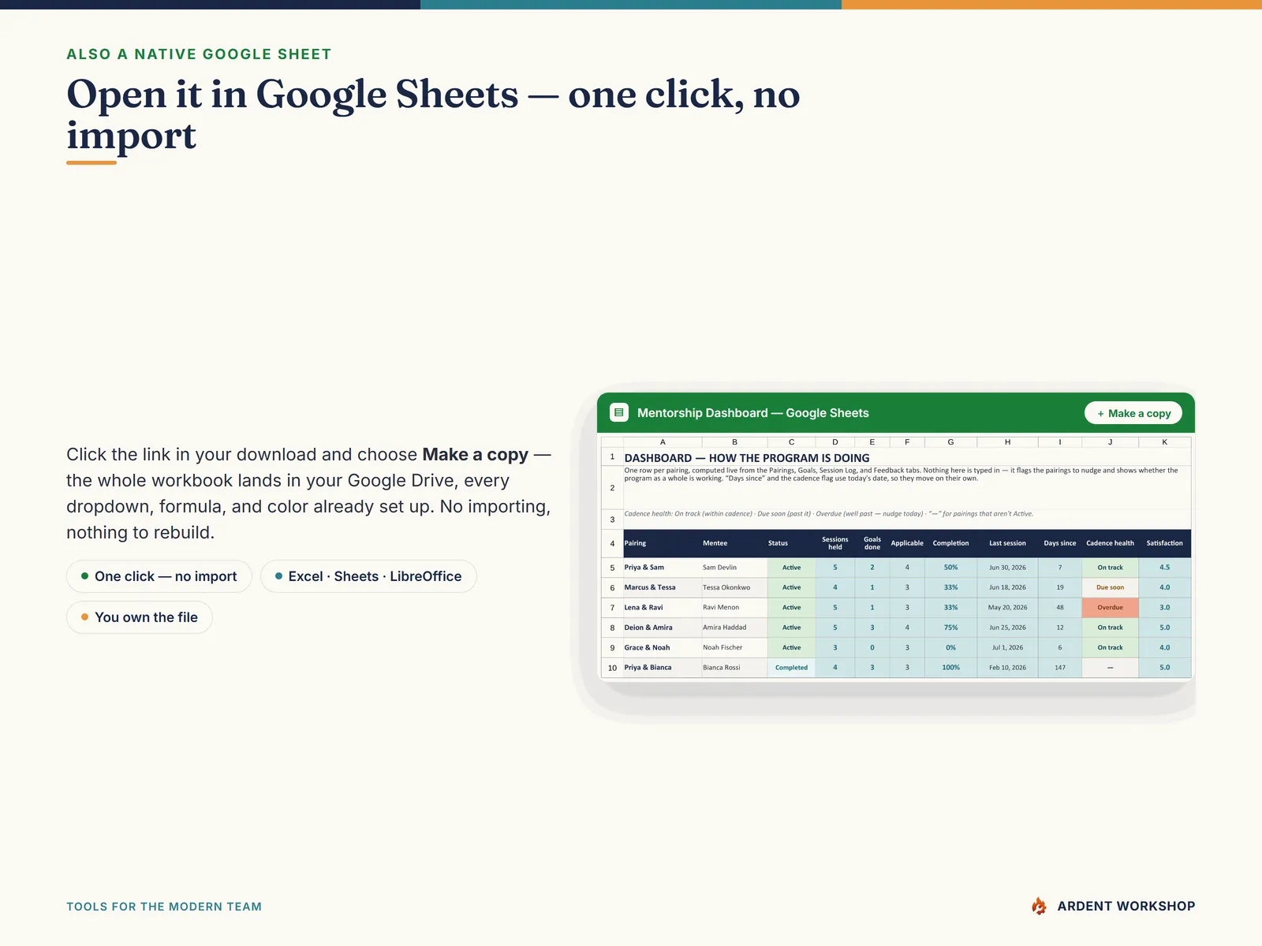Select the '75%' completion cell
1262x946 pixels.
coord(950,628)
